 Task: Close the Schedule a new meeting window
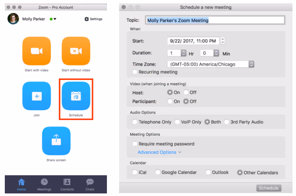point(124,7)
